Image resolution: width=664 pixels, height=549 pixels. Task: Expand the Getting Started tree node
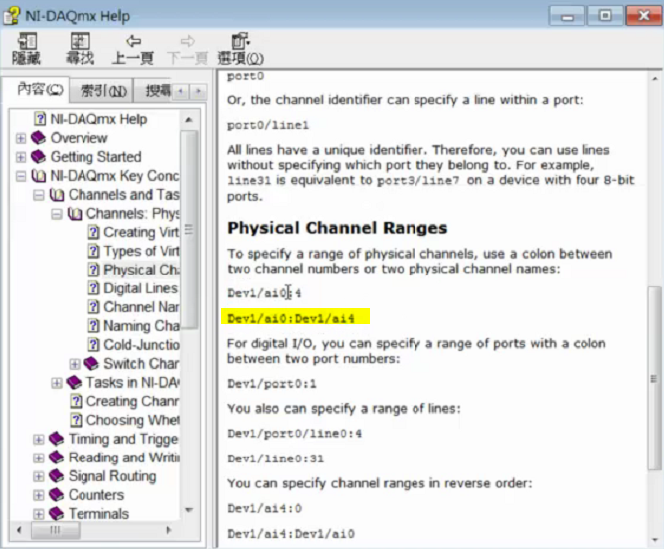click(20, 157)
